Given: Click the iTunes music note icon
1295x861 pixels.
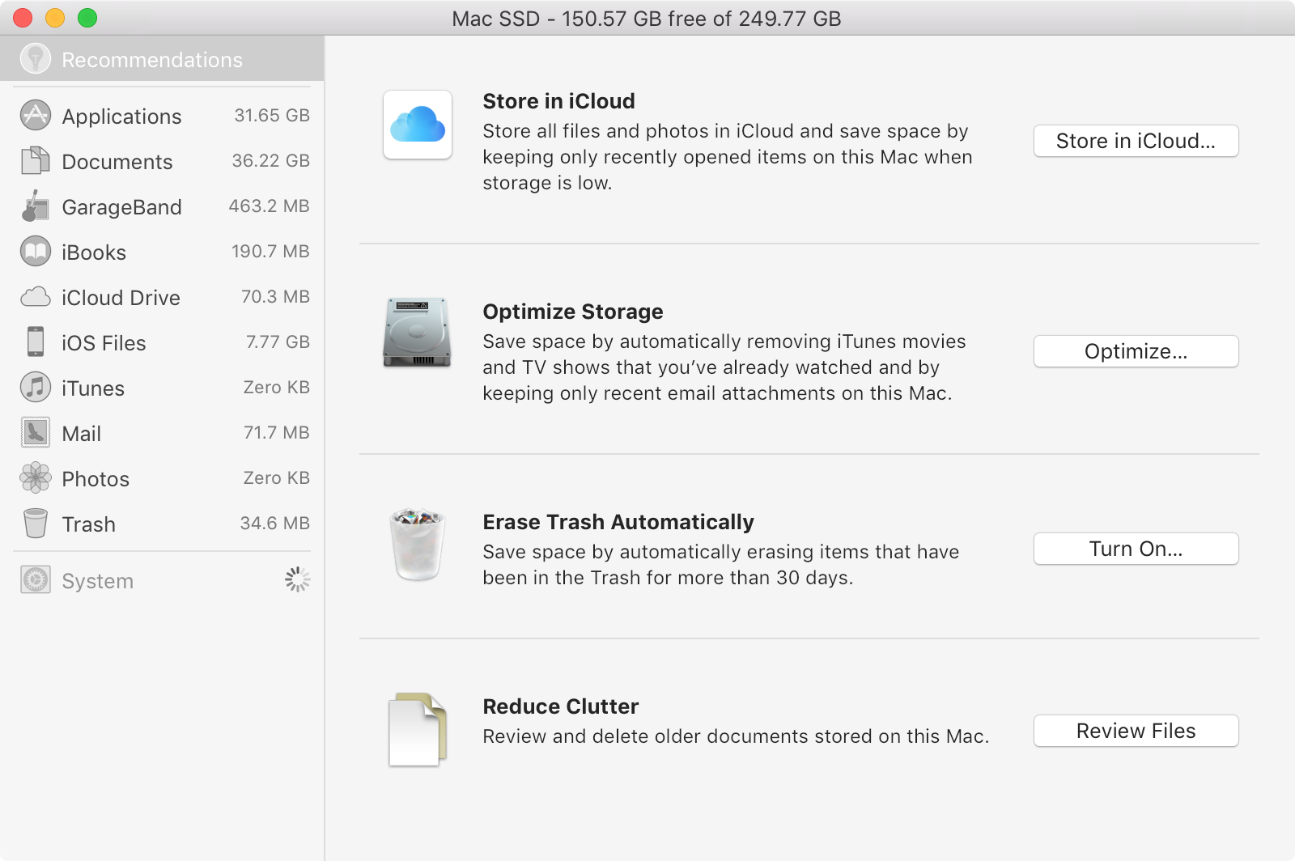Looking at the screenshot, I should [33, 387].
